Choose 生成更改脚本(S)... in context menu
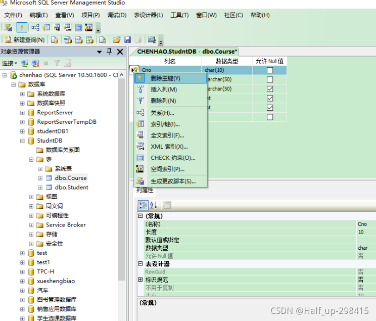This screenshot has height=321, width=376. 170,181
